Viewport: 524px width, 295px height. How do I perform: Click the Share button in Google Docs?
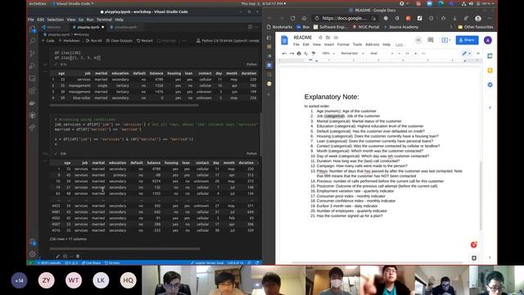tap(467, 40)
